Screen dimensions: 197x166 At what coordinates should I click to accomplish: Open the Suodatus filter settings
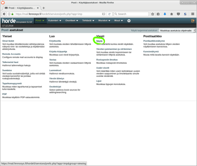click(x=7, y=70)
